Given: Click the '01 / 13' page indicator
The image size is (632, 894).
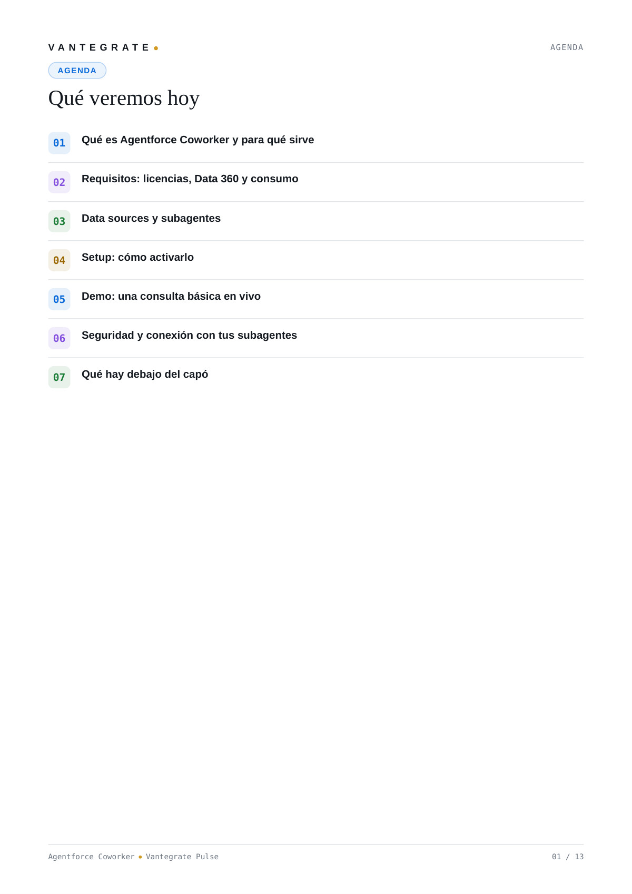Looking at the screenshot, I should pyautogui.click(x=568, y=857).
